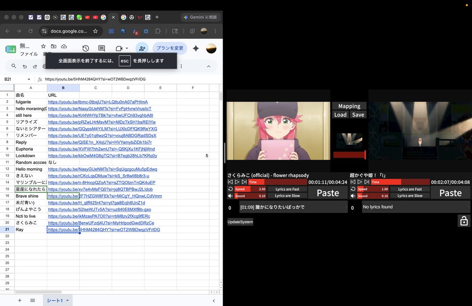
Task: Play the 超かぐや姫 track
Action: pyautogui.click(x=360, y=182)
